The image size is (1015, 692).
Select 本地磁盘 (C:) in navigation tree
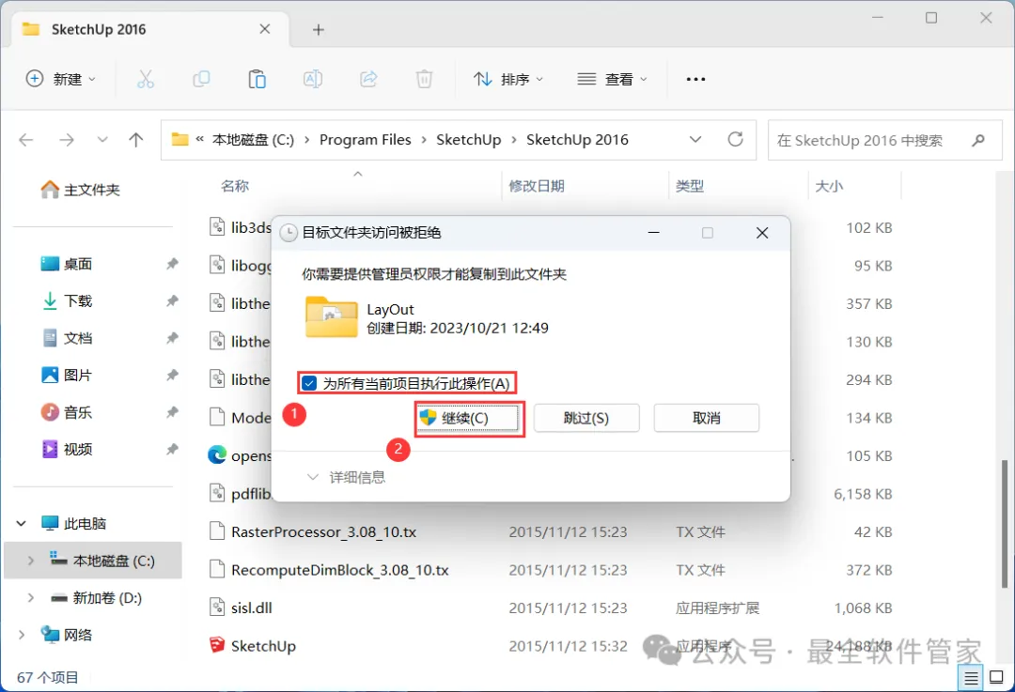[92, 560]
